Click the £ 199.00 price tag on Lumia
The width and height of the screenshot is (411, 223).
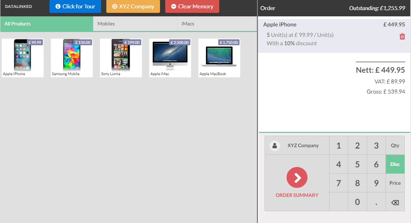pyautogui.click(x=132, y=42)
